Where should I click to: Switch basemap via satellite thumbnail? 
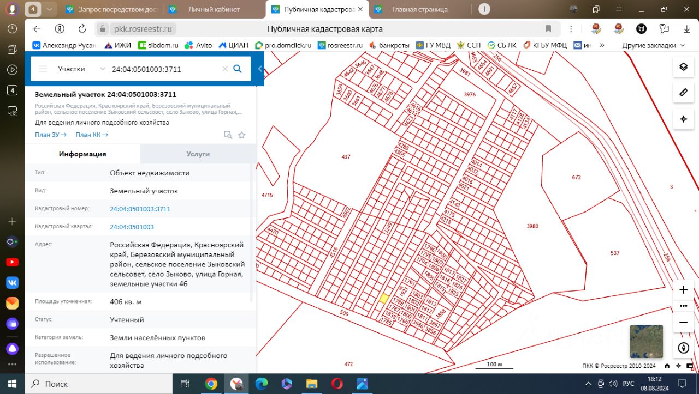[x=646, y=342]
